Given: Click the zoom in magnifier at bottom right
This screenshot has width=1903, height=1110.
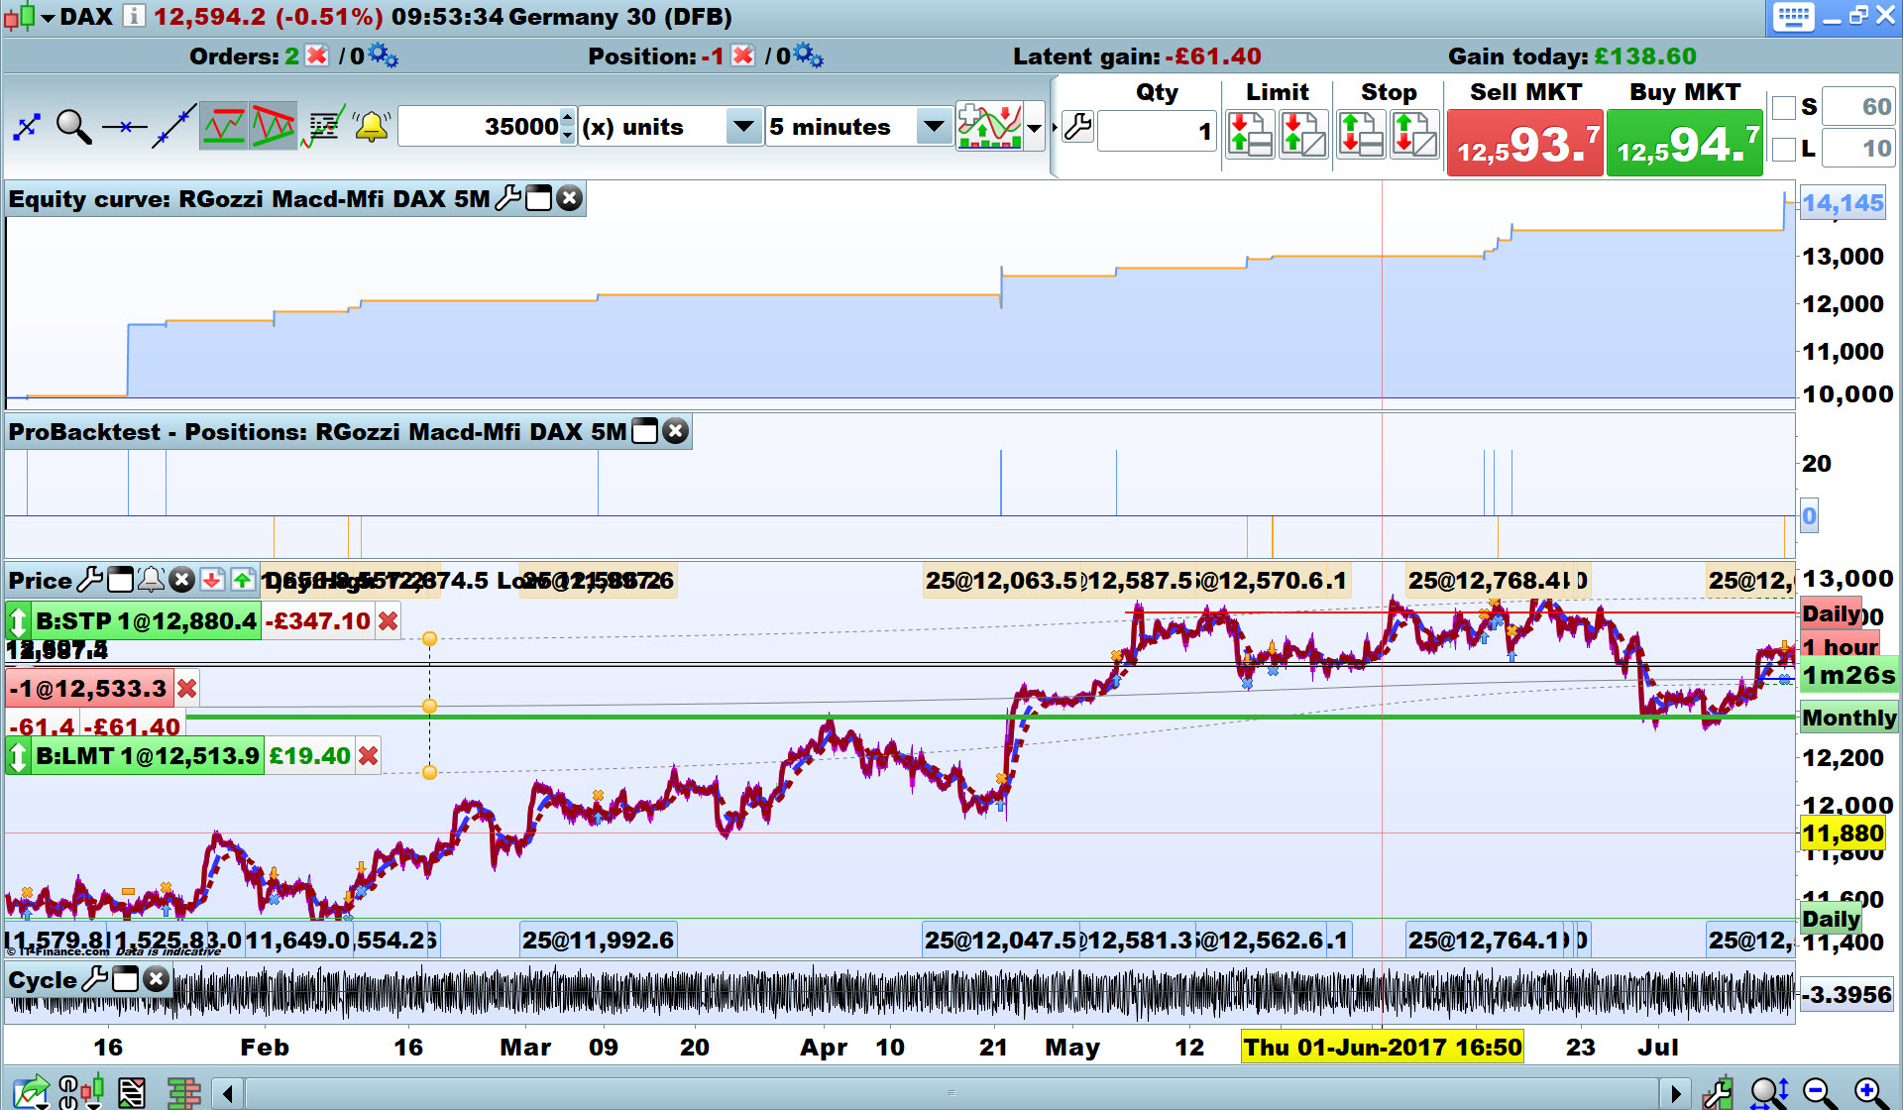Looking at the screenshot, I should coord(1870,1093).
